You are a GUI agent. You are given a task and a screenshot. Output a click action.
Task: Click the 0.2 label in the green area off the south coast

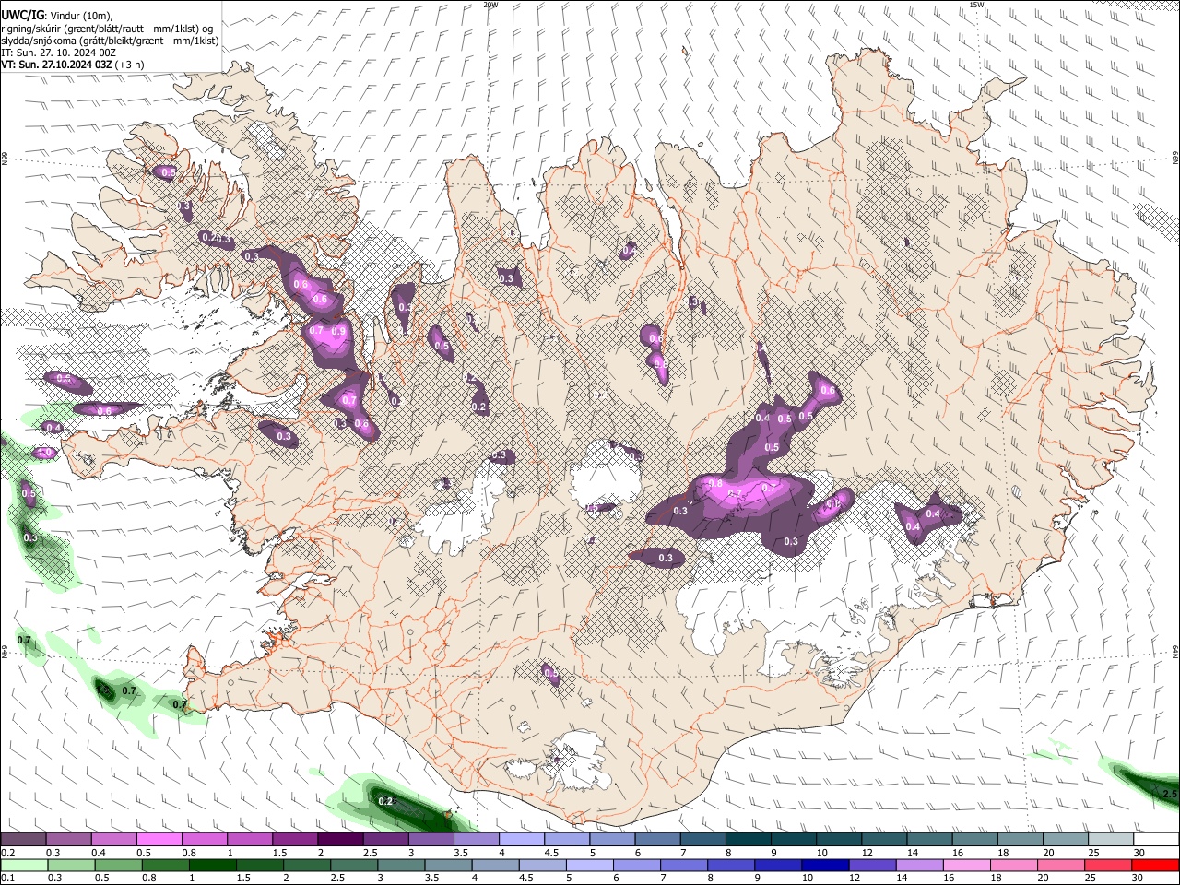(x=385, y=801)
